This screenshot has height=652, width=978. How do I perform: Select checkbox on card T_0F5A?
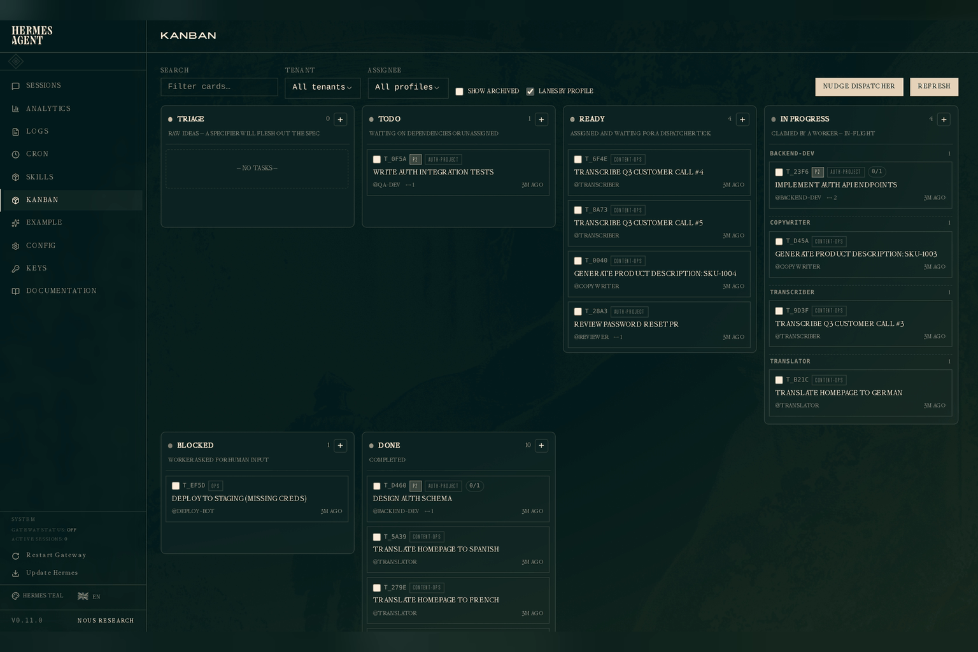(377, 160)
